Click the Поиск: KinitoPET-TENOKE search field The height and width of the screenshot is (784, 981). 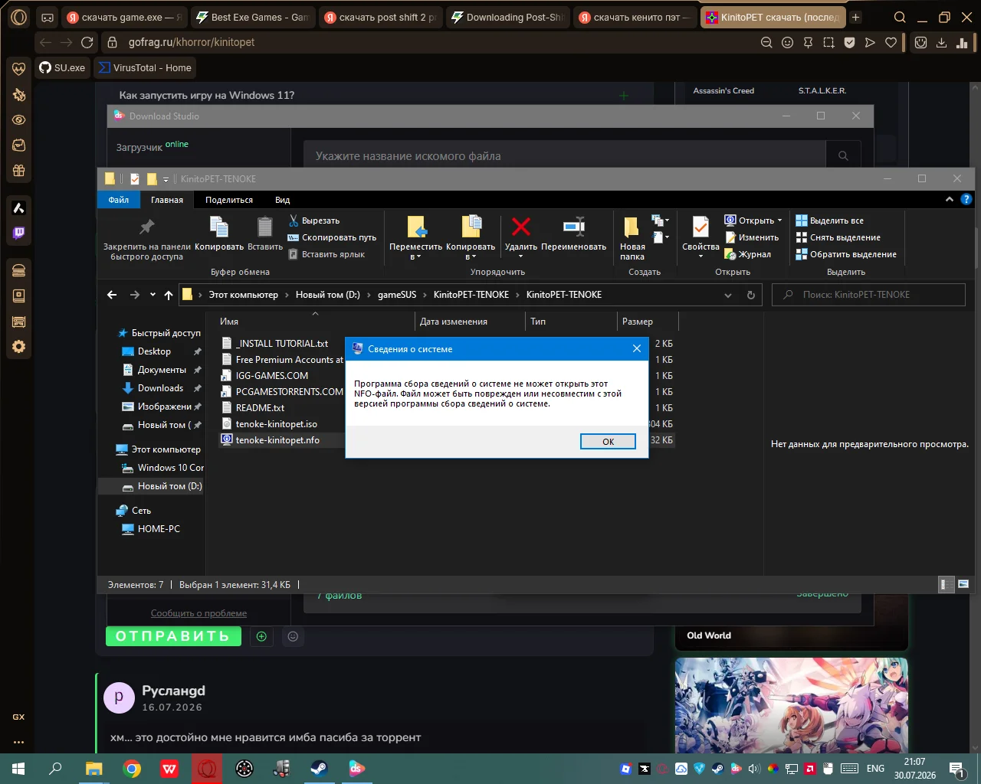(x=868, y=295)
